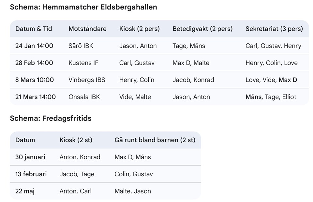Click the "Schema: Hemmamatcher Eldsbergahallen" heading

83,7
